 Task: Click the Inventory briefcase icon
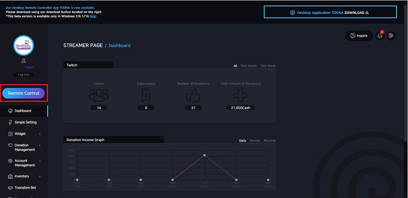[x=10, y=176]
